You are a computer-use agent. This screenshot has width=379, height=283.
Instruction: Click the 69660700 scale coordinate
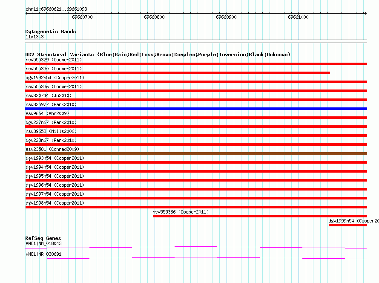pyautogui.click(x=82, y=17)
